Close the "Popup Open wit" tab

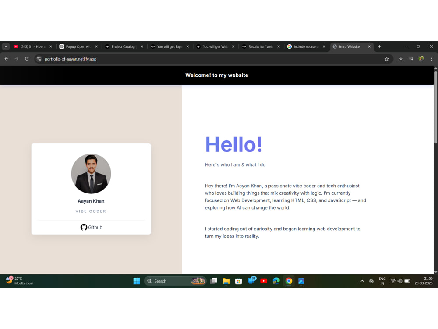pyautogui.click(x=96, y=47)
